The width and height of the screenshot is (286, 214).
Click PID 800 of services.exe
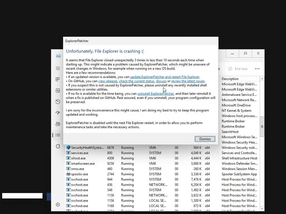pyautogui.click(x=109, y=153)
